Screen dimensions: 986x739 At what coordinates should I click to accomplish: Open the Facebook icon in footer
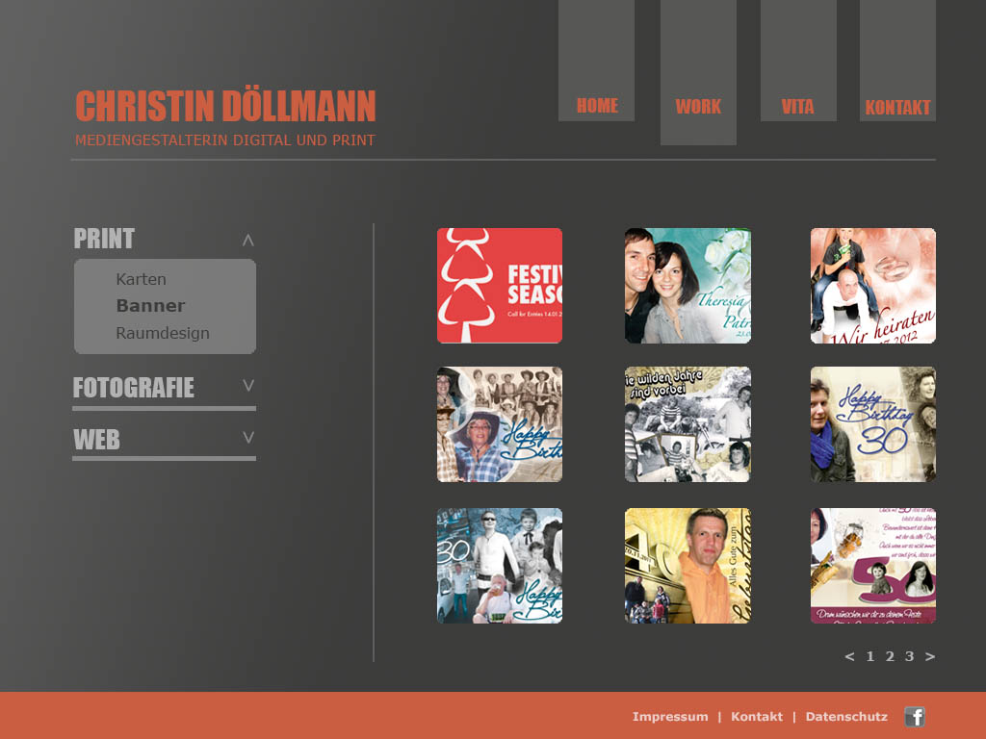915,717
